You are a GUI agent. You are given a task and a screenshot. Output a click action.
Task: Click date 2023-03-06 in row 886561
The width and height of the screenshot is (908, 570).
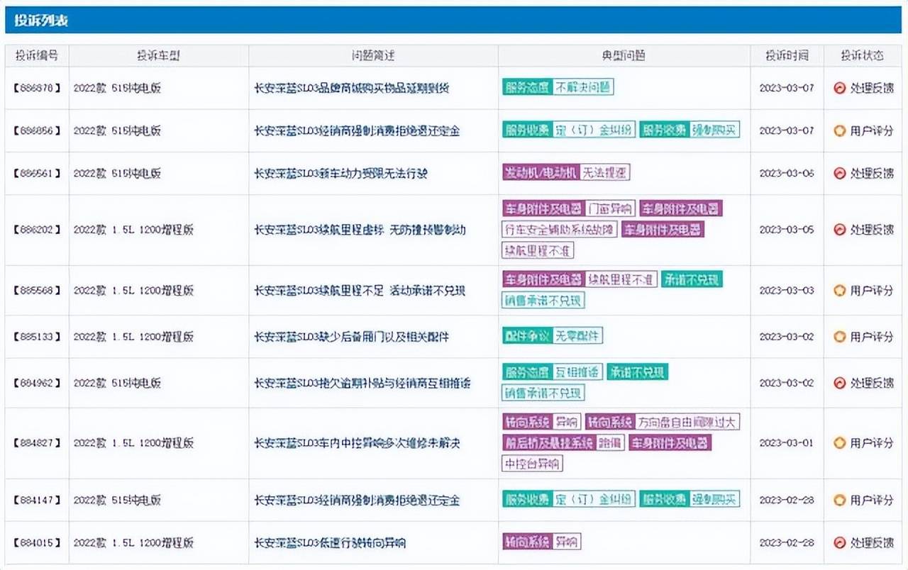pos(787,174)
